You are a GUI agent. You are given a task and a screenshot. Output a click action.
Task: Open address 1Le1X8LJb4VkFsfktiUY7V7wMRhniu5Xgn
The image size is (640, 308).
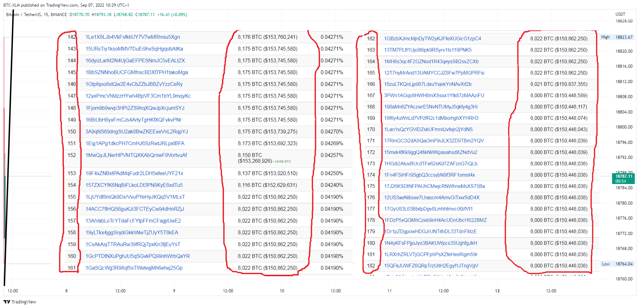[133, 37]
